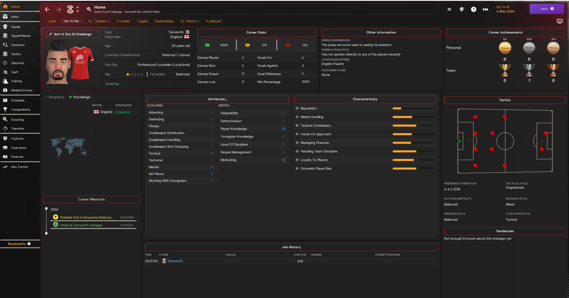Viewport: 569px width, 298px height.
Task: Click the England nation in Knowledge list
Action: 106,112
